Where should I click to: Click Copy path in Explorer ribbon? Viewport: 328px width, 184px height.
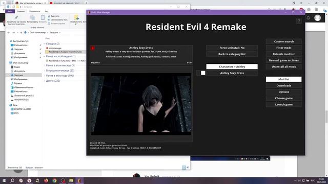coord(57,20)
